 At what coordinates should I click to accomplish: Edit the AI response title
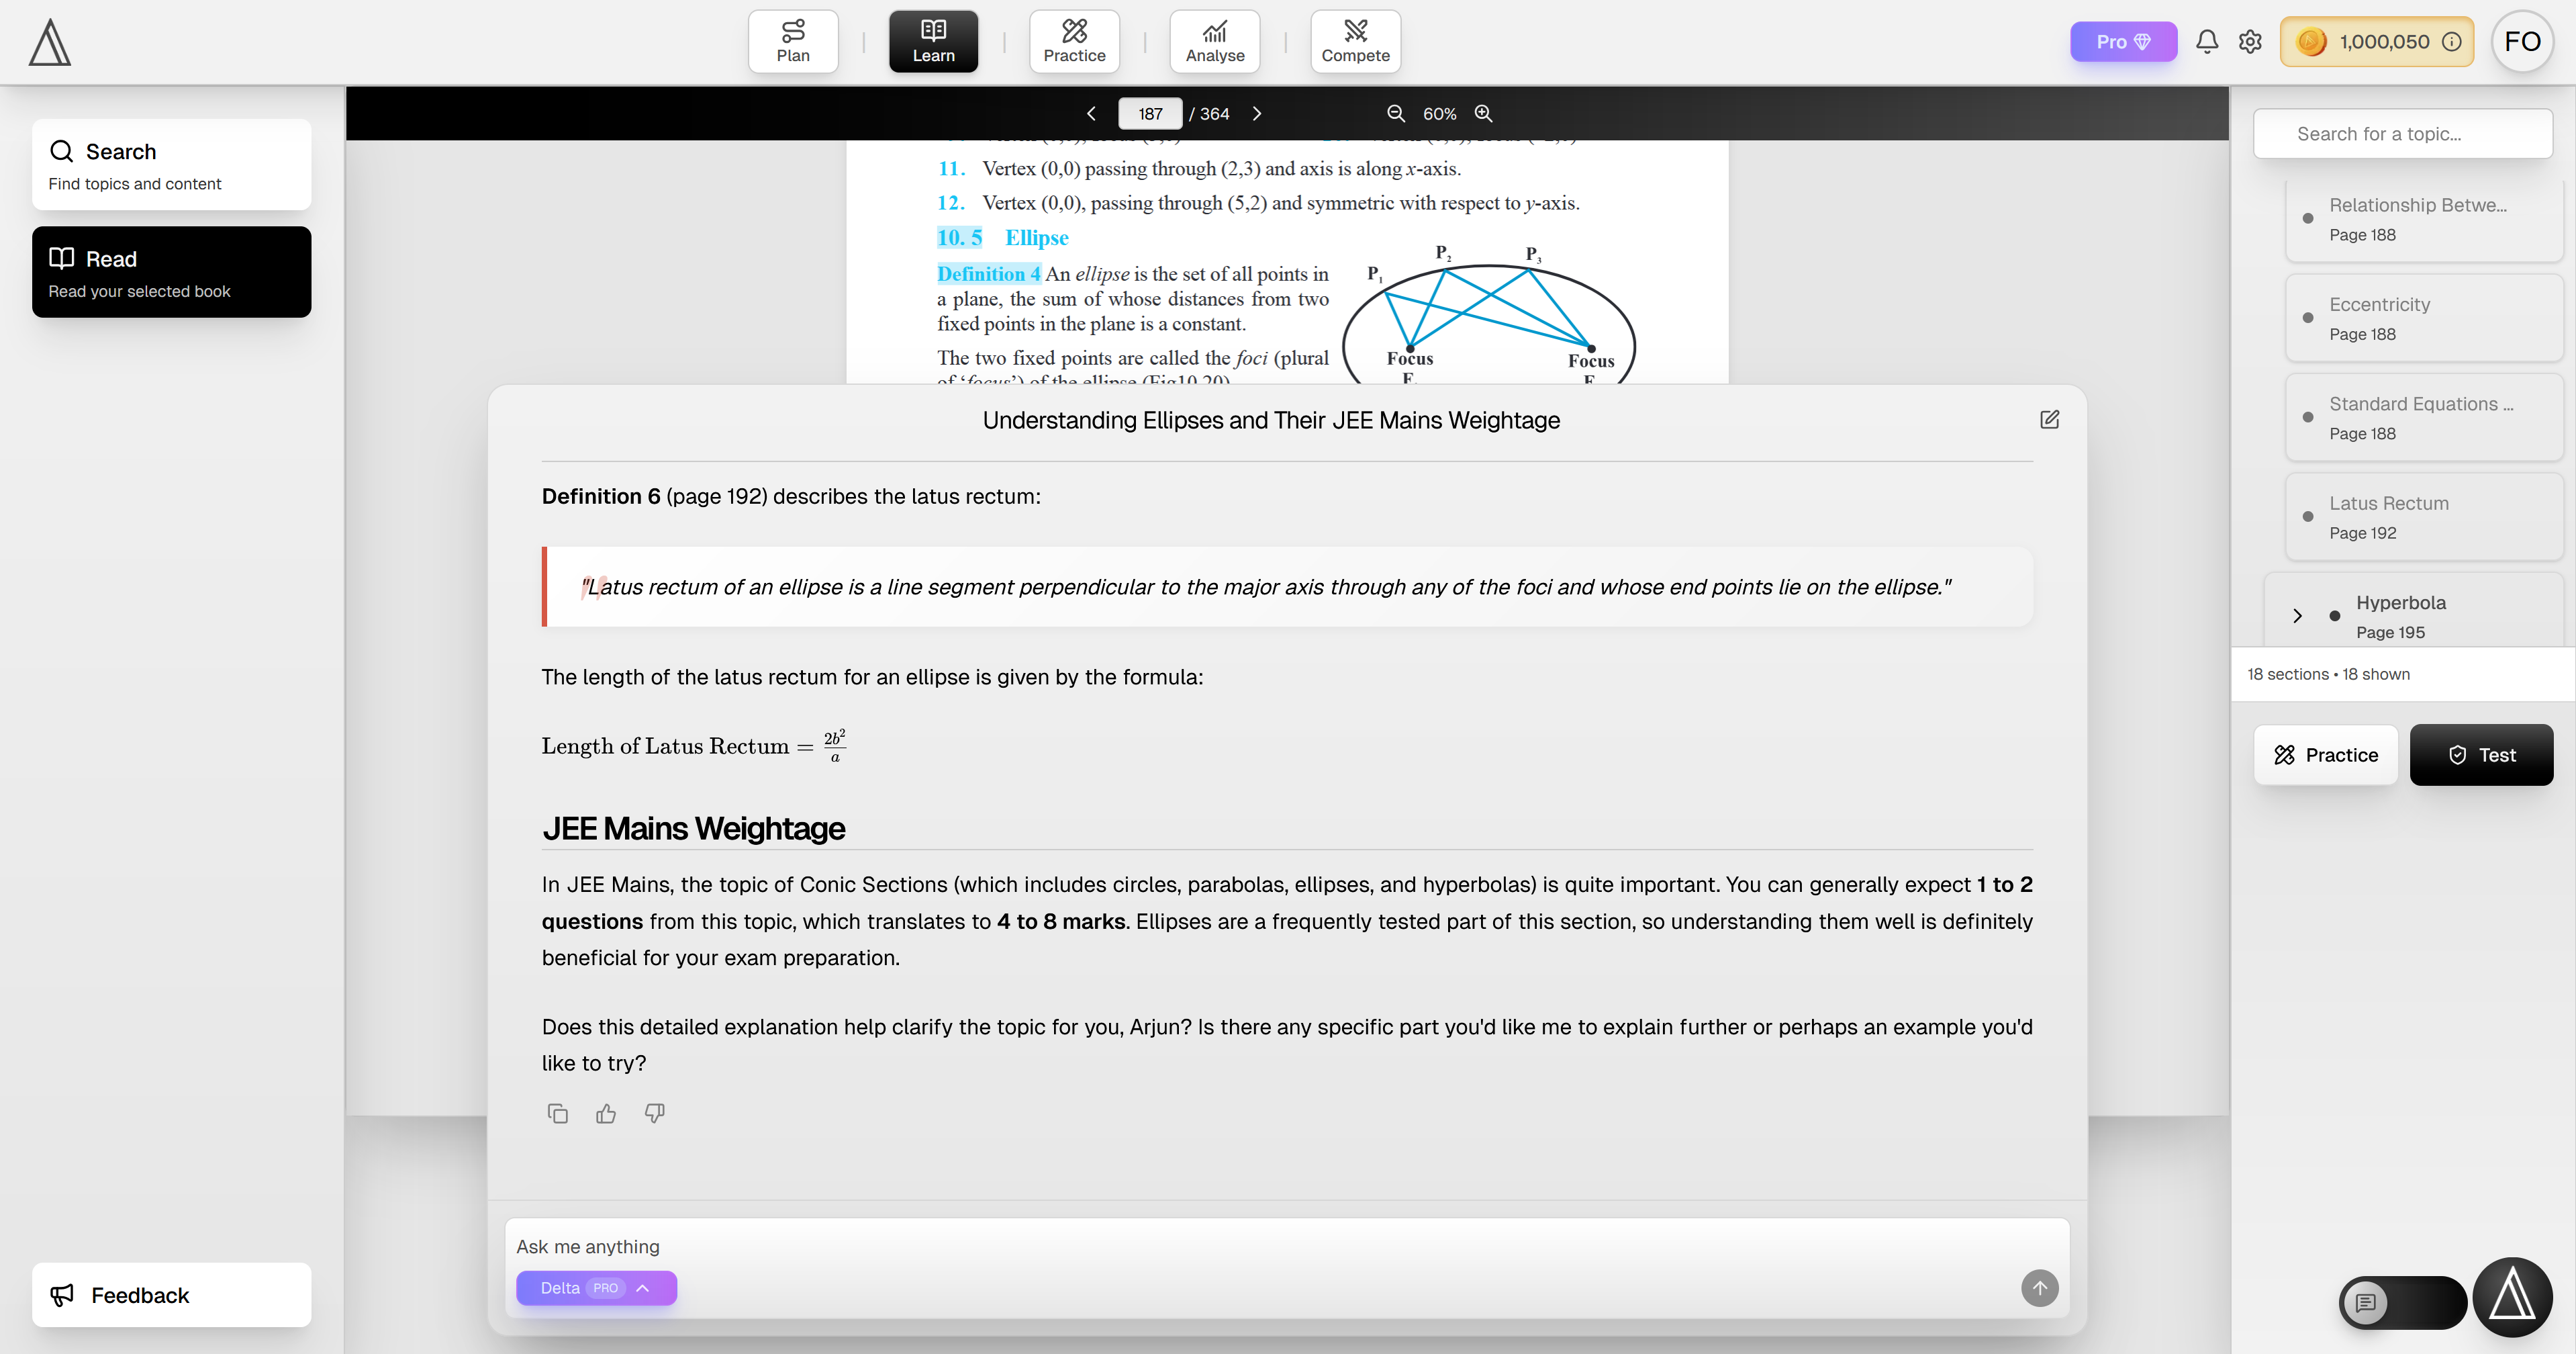(x=2050, y=420)
